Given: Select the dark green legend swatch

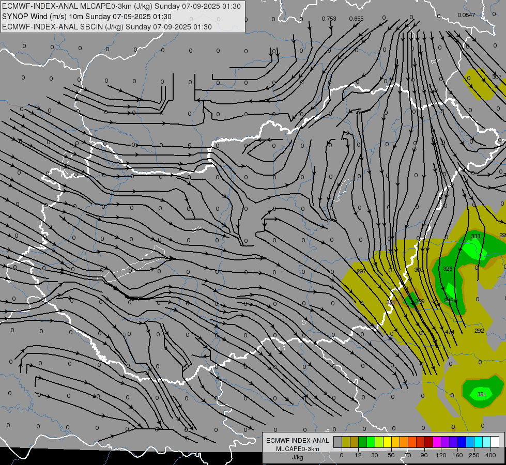Looking at the screenshot, I should pyautogui.click(x=363, y=442).
